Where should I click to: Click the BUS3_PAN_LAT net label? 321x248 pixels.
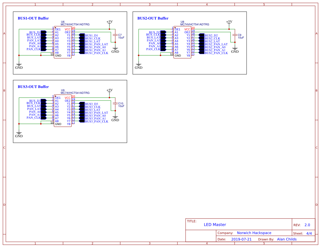96,113
